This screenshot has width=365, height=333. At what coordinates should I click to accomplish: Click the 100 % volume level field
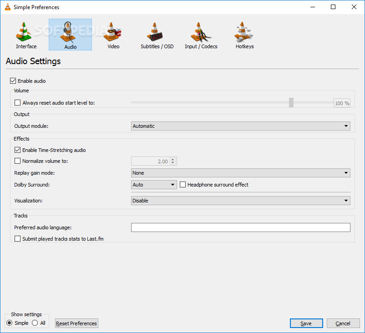(x=342, y=103)
